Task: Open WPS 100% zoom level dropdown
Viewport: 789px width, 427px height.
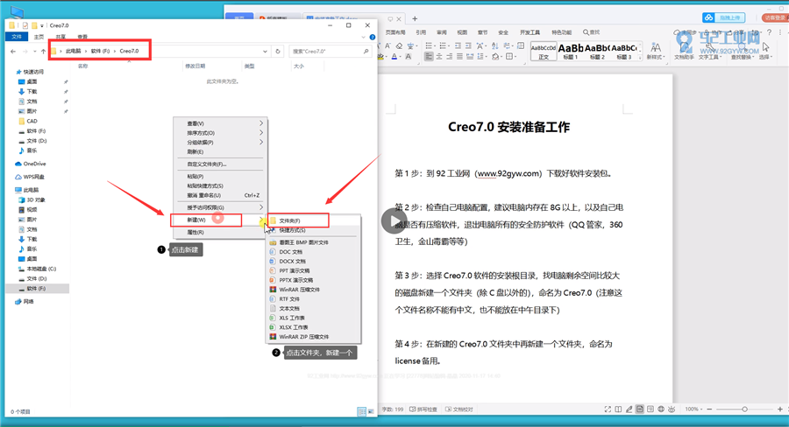Action: [x=693, y=409]
